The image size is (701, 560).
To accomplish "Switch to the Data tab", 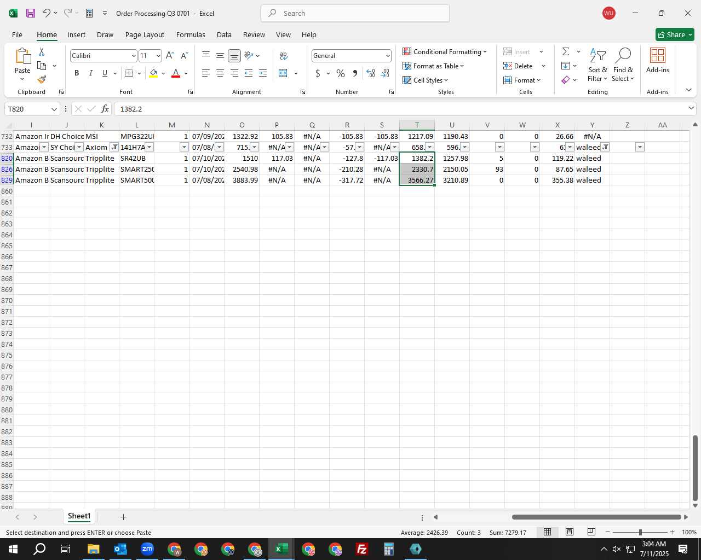I will [224, 34].
